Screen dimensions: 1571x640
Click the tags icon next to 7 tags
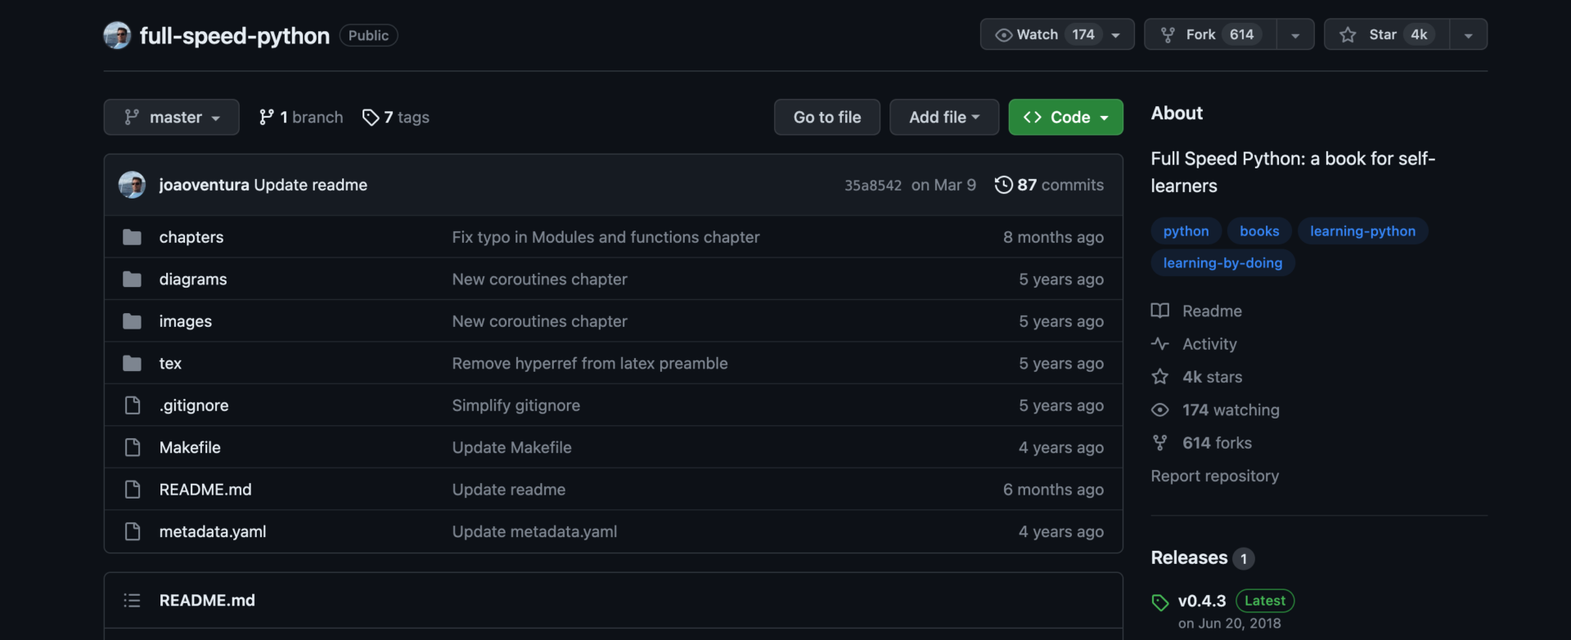[x=371, y=118]
